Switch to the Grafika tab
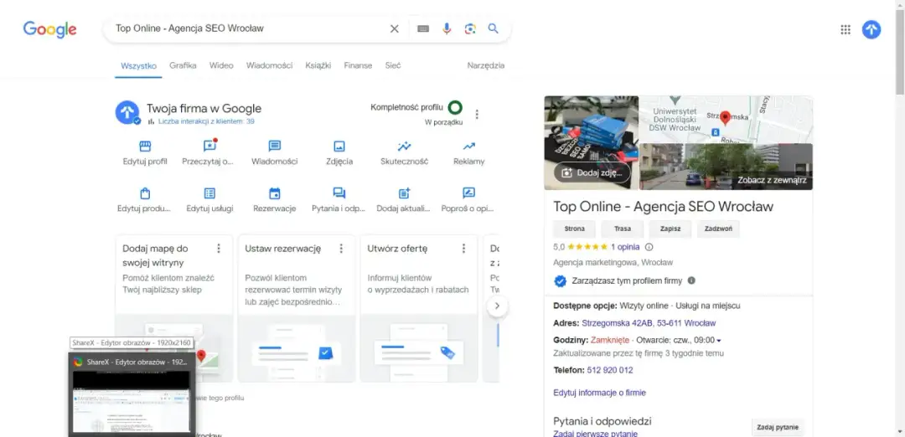 183,66
